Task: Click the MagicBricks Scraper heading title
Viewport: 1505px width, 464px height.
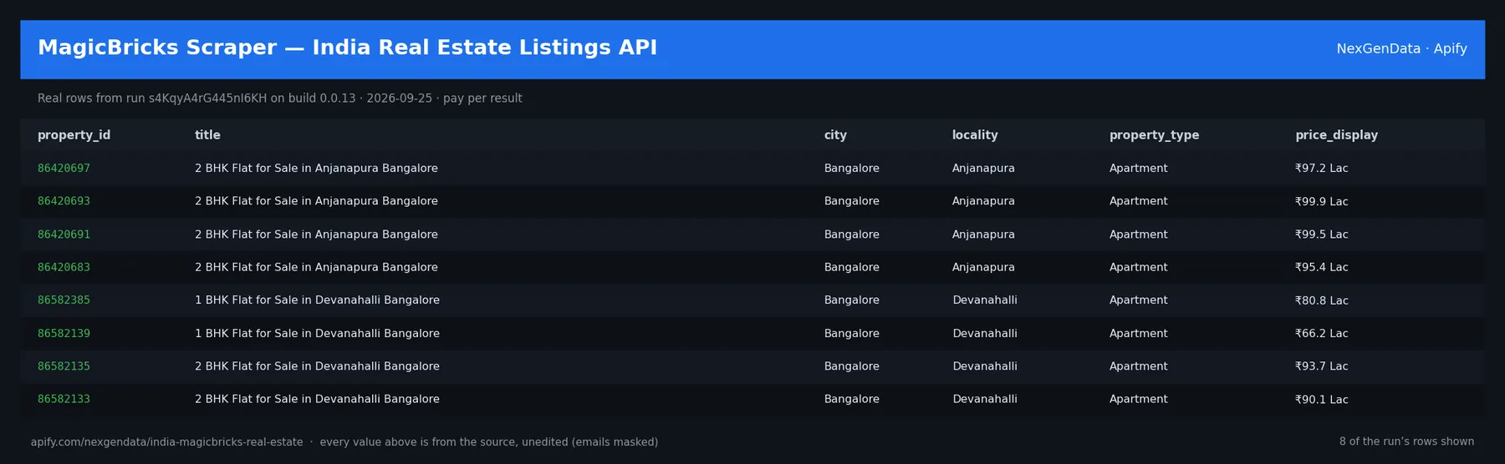Action: pyautogui.click(x=347, y=48)
